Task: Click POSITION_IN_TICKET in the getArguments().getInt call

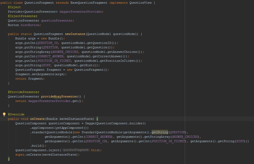Action: (x=168, y=141)
